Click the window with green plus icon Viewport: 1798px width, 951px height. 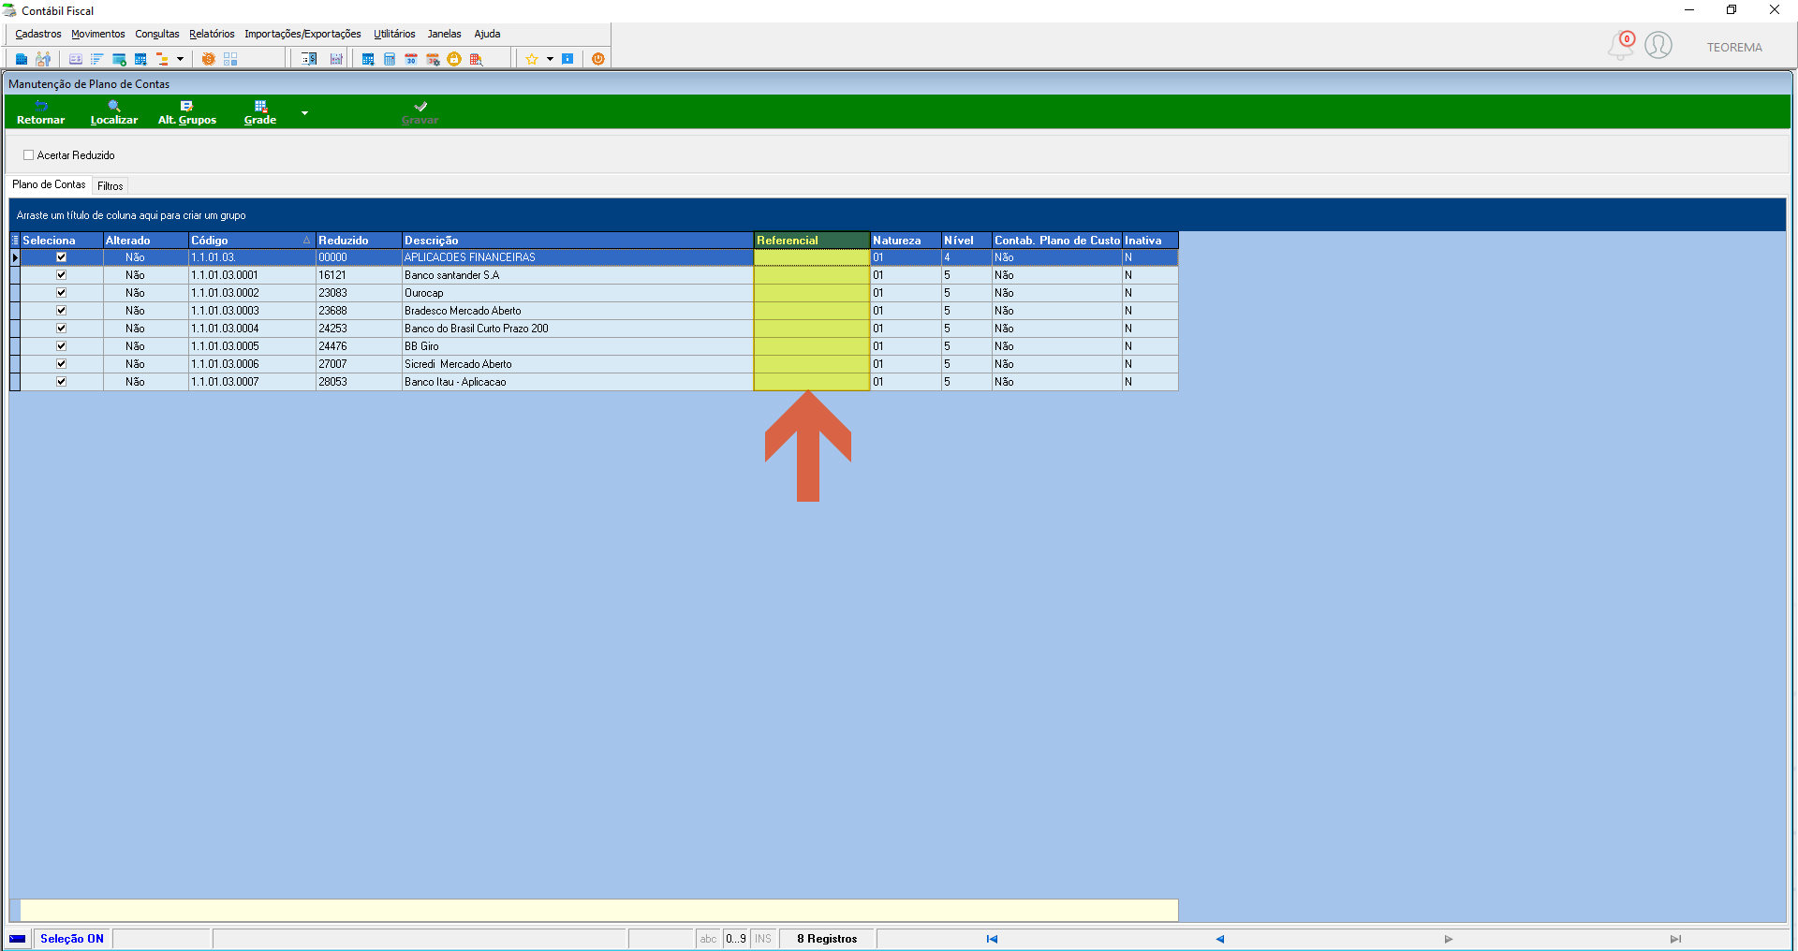click(119, 59)
